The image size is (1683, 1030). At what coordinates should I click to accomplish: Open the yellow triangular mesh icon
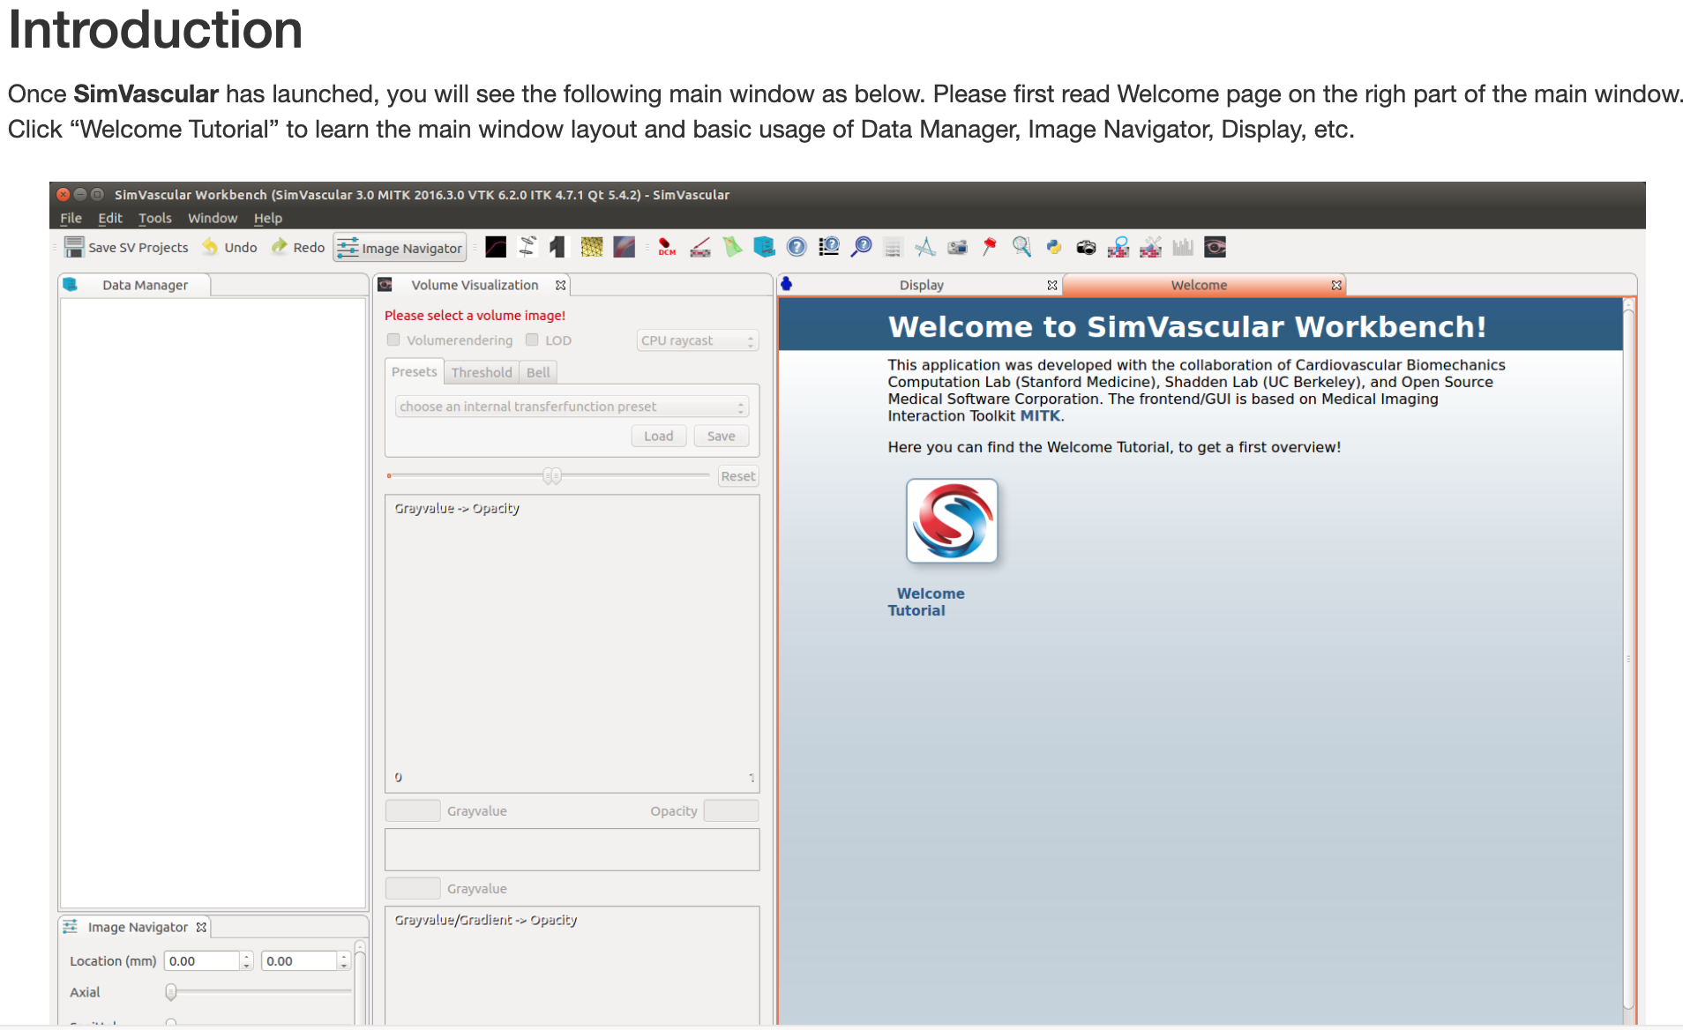592,247
